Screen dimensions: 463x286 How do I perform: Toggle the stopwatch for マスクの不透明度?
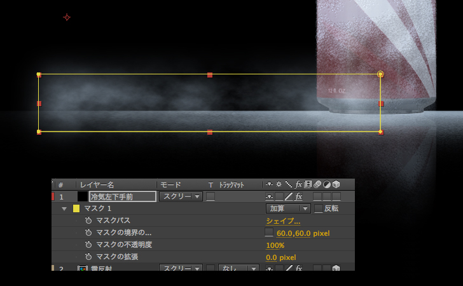click(x=88, y=245)
